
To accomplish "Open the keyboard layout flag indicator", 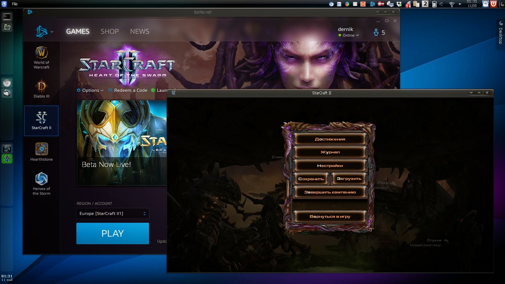I will pyautogui.click(x=381, y=4).
